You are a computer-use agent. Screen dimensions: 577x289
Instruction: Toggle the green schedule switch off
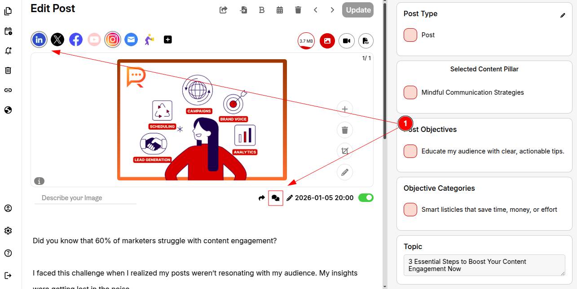(366, 198)
